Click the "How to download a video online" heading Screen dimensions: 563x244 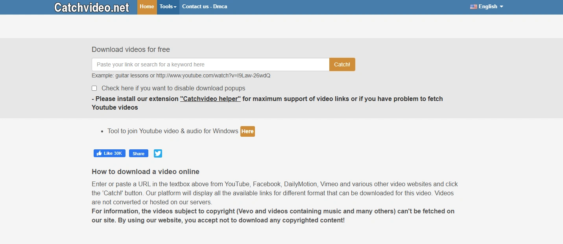[146, 172]
